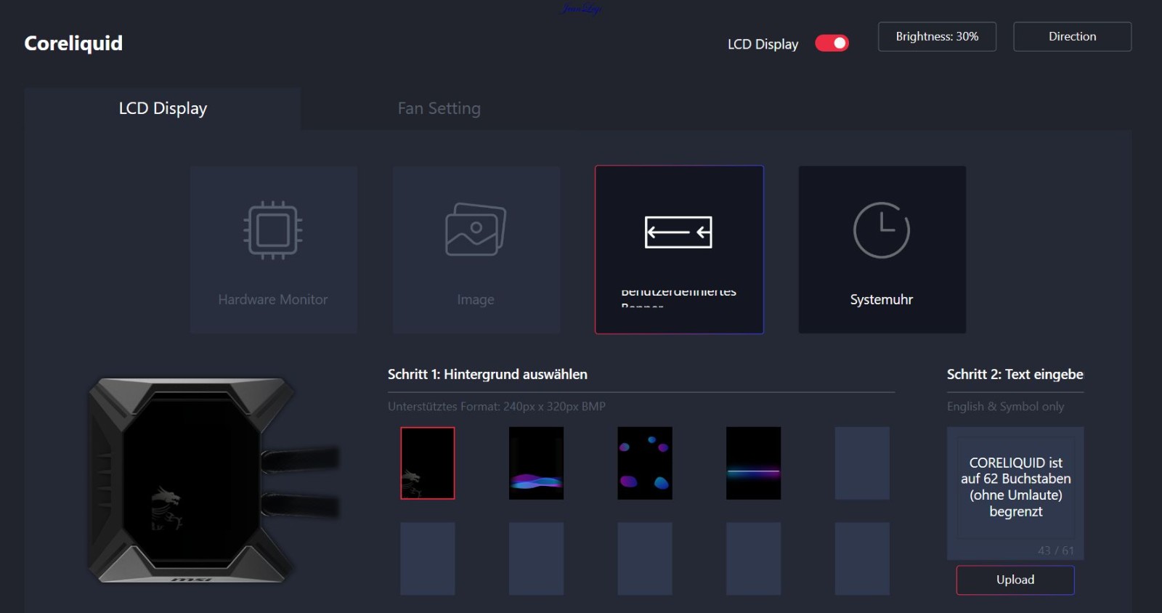Viewport: 1162px width, 613px height.
Task: Click the Upload button
Action: pyautogui.click(x=1015, y=580)
